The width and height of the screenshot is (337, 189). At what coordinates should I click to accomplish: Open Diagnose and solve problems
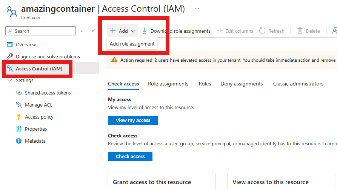click(48, 56)
